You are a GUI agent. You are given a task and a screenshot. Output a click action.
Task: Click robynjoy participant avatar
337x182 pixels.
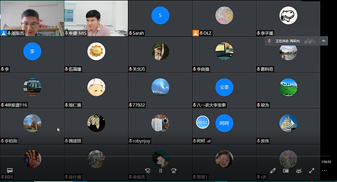(160, 123)
